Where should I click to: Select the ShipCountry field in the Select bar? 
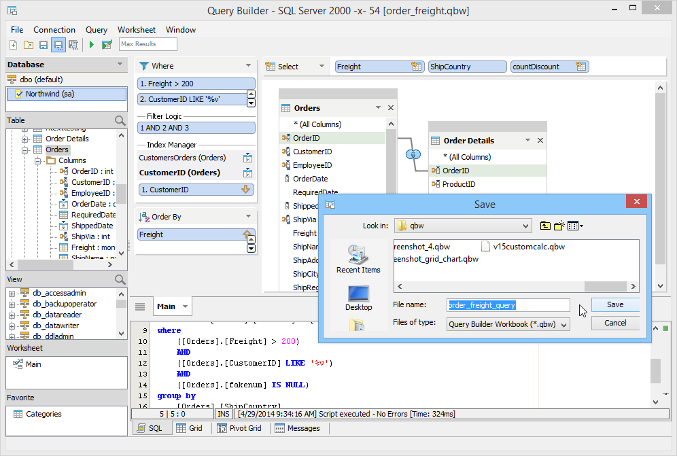467,67
